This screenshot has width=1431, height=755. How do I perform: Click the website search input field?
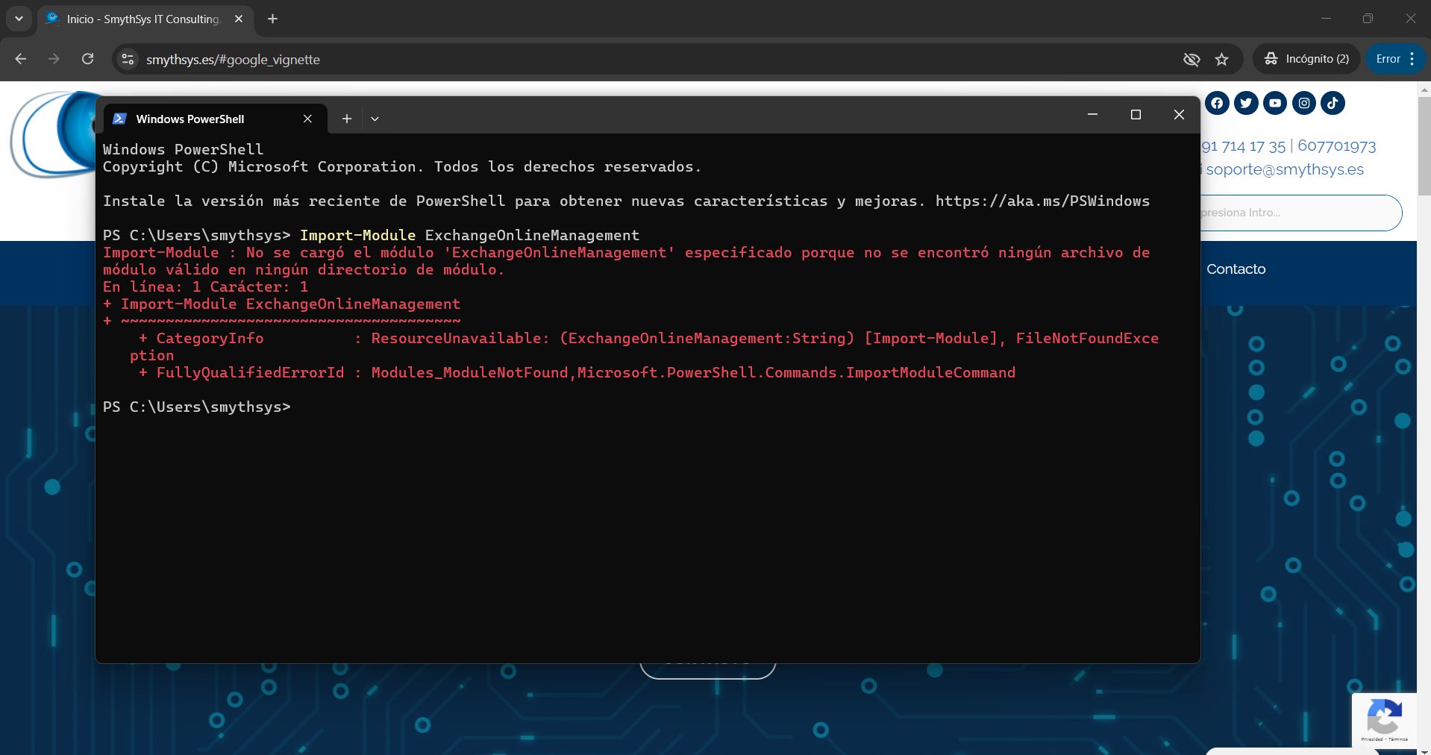pyautogui.click(x=1298, y=213)
